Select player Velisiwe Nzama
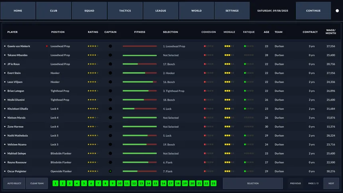The height and width of the screenshot is (193, 343). (17, 145)
